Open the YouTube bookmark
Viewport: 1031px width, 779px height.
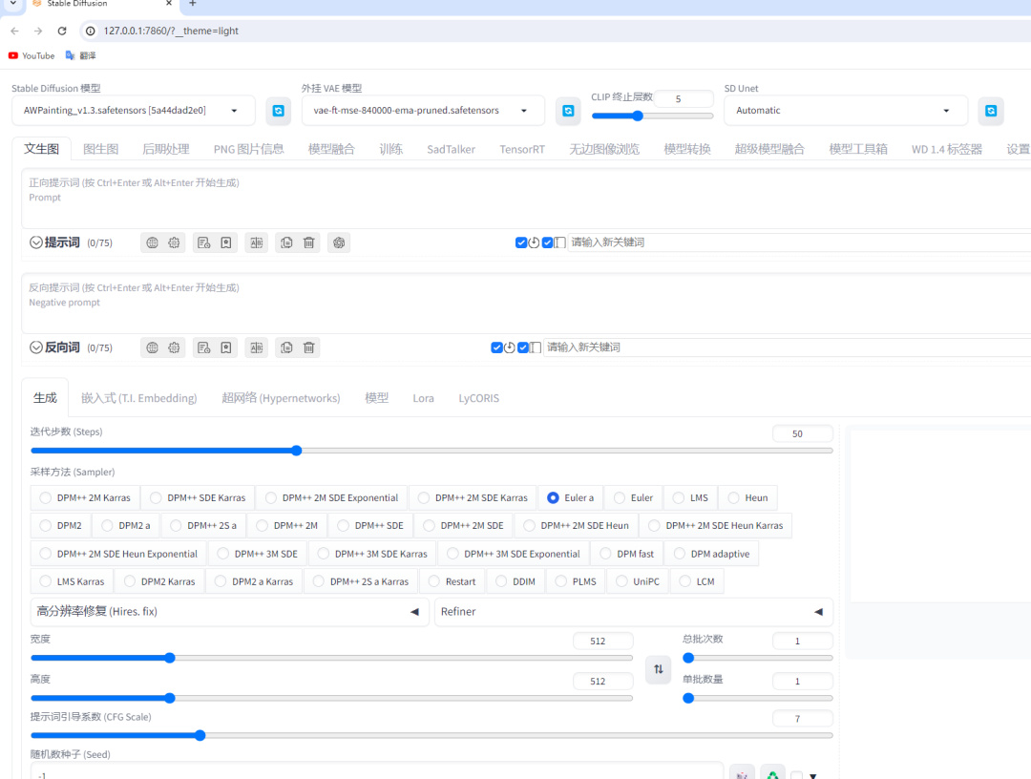pyautogui.click(x=32, y=56)
